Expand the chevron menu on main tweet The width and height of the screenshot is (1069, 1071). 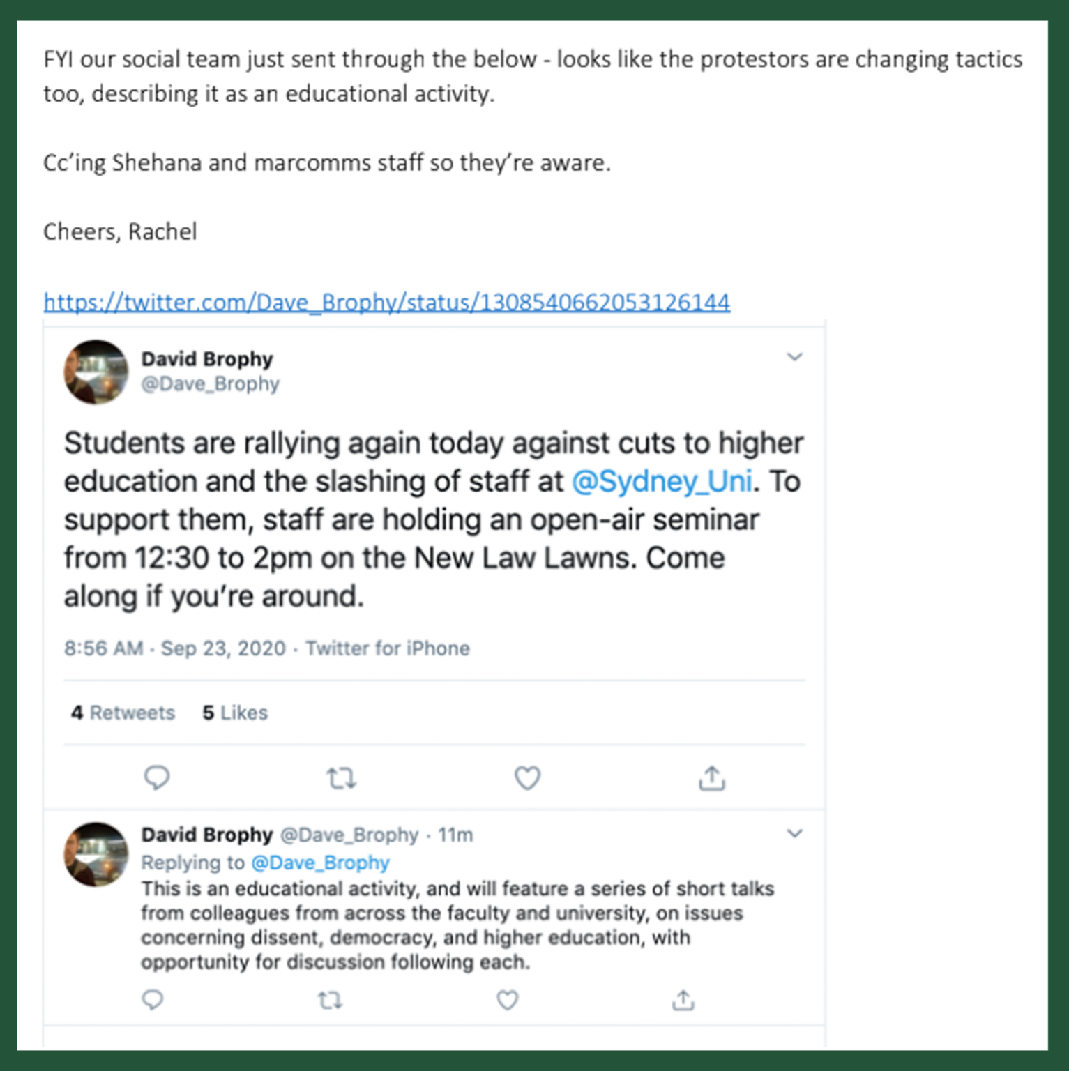(795, 357)
